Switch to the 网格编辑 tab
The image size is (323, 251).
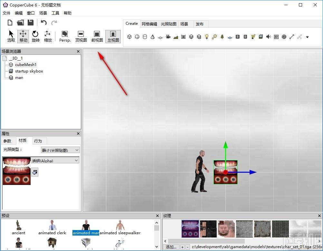149,24
